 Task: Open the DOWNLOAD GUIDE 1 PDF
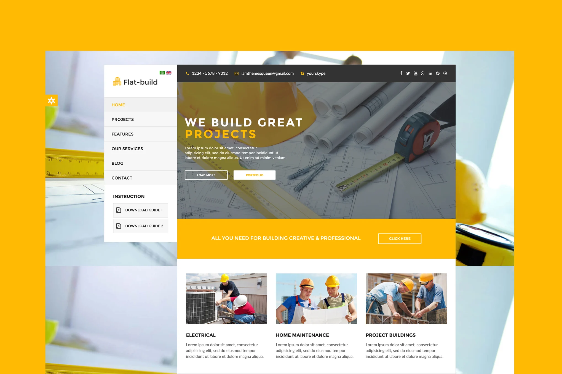pyautogui.click(x=140, y=210)
